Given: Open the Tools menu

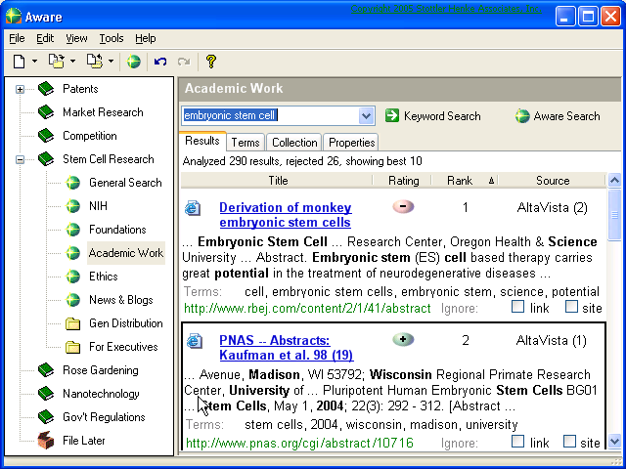Looking at the screenshot, I should tap(111, 38).
